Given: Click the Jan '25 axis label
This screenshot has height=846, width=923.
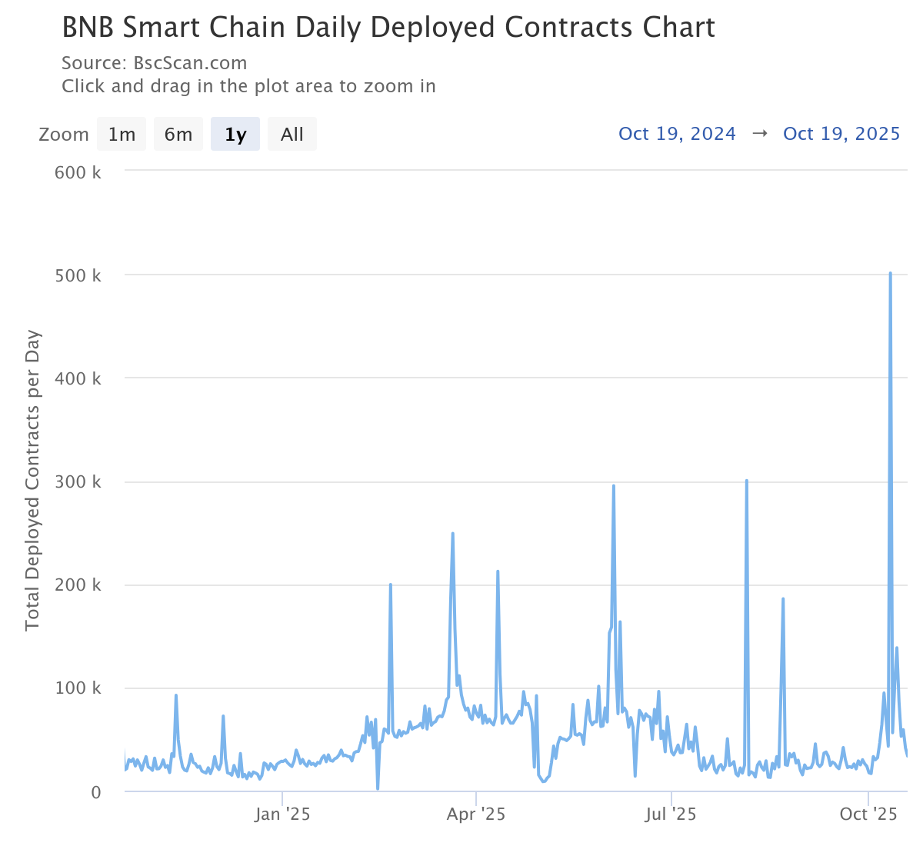Looking at the screenshot, I should pyautogui.click(x=282, y=813).
